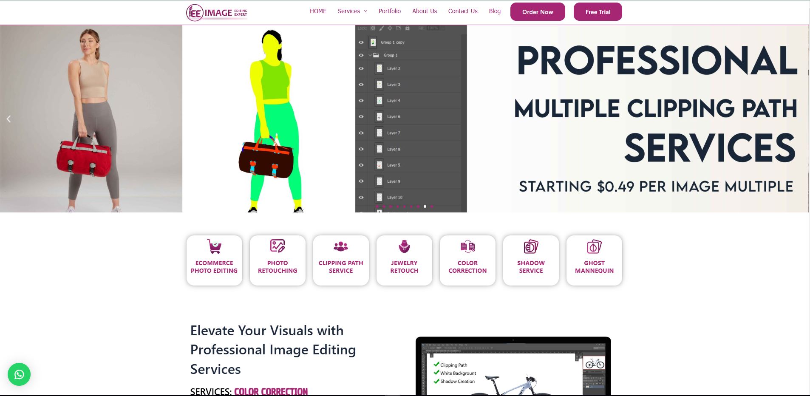The width and height of the screenshot is (810, 396).
Task: Toggle visibility eye for Layer 10
Action: 361,198
